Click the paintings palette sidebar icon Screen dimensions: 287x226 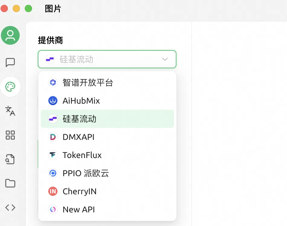point(10,87)
